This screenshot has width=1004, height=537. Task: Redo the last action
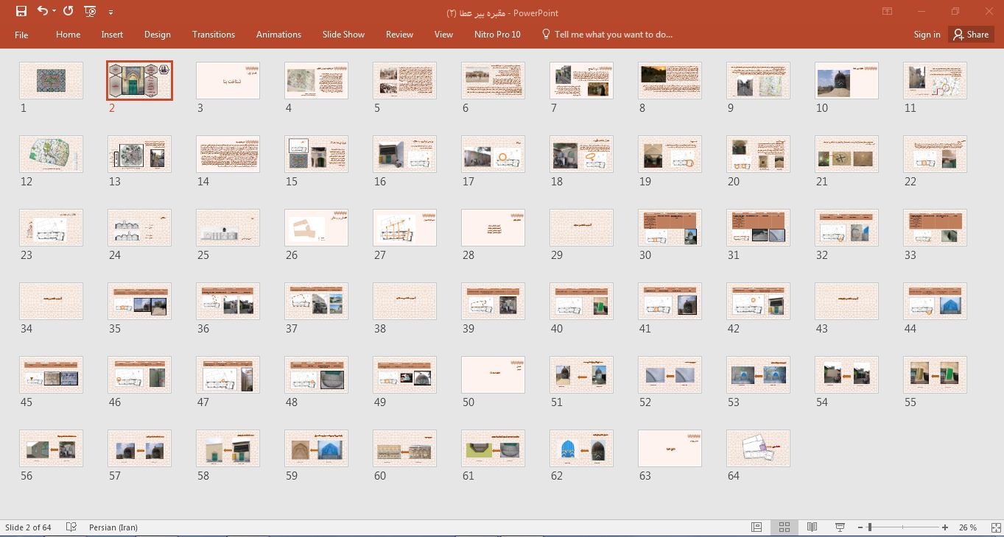point(69,11)
